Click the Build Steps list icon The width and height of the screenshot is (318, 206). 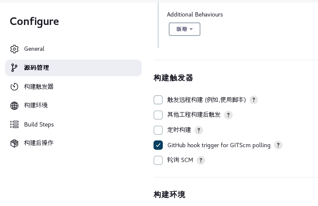pyautogui.click(x=14, y=124)
